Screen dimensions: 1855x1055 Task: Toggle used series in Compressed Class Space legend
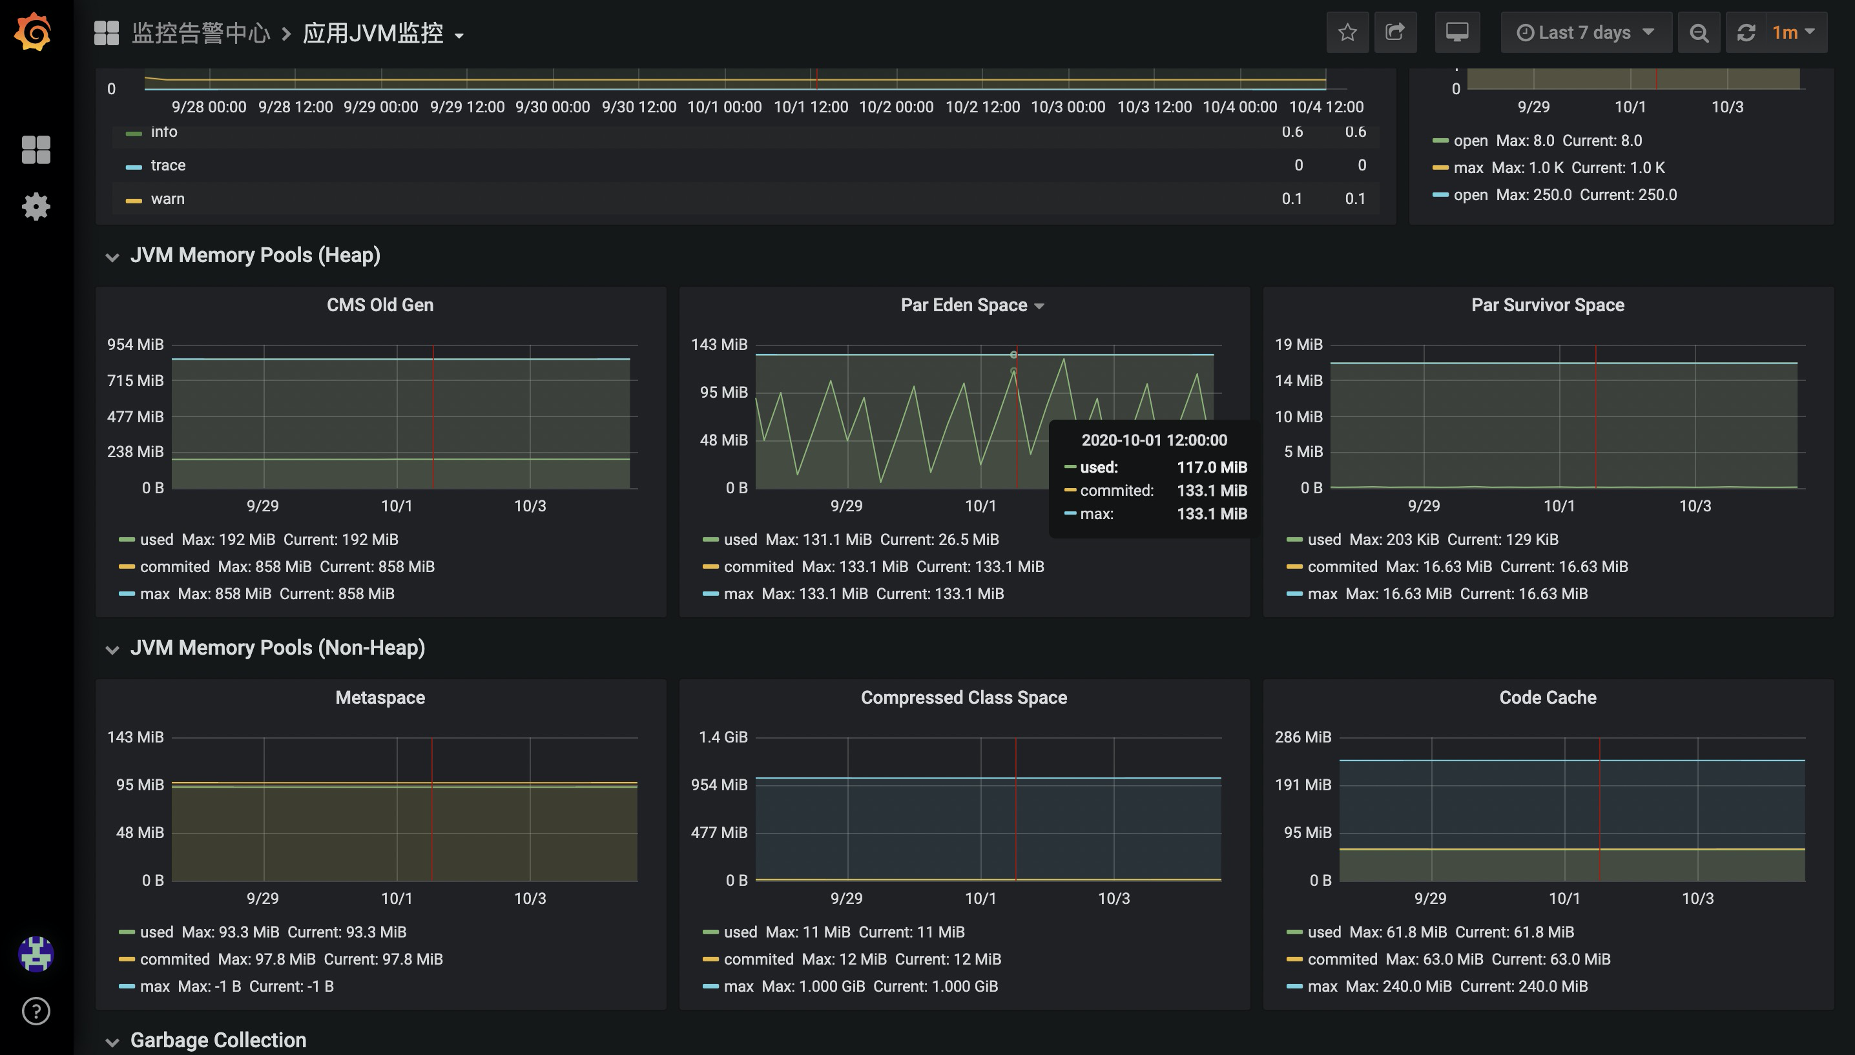pos(741,932)
